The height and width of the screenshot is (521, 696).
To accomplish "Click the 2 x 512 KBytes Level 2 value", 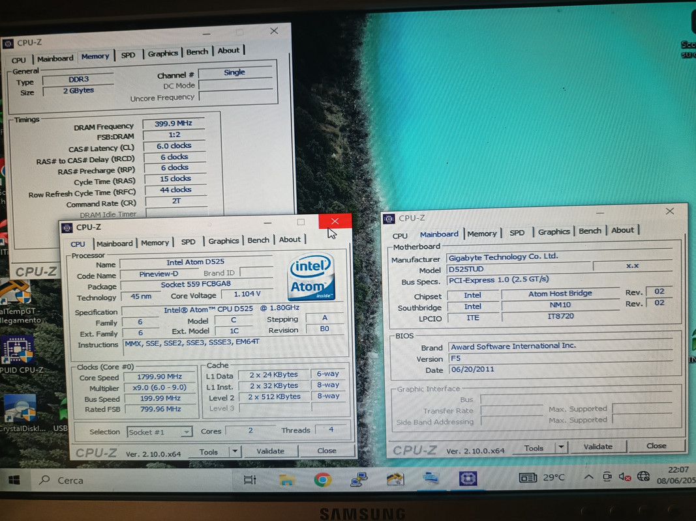I will pos(274,397).
